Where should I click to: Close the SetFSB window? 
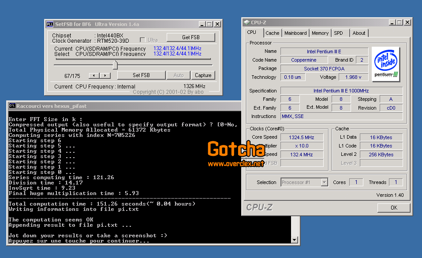[217, 24]
